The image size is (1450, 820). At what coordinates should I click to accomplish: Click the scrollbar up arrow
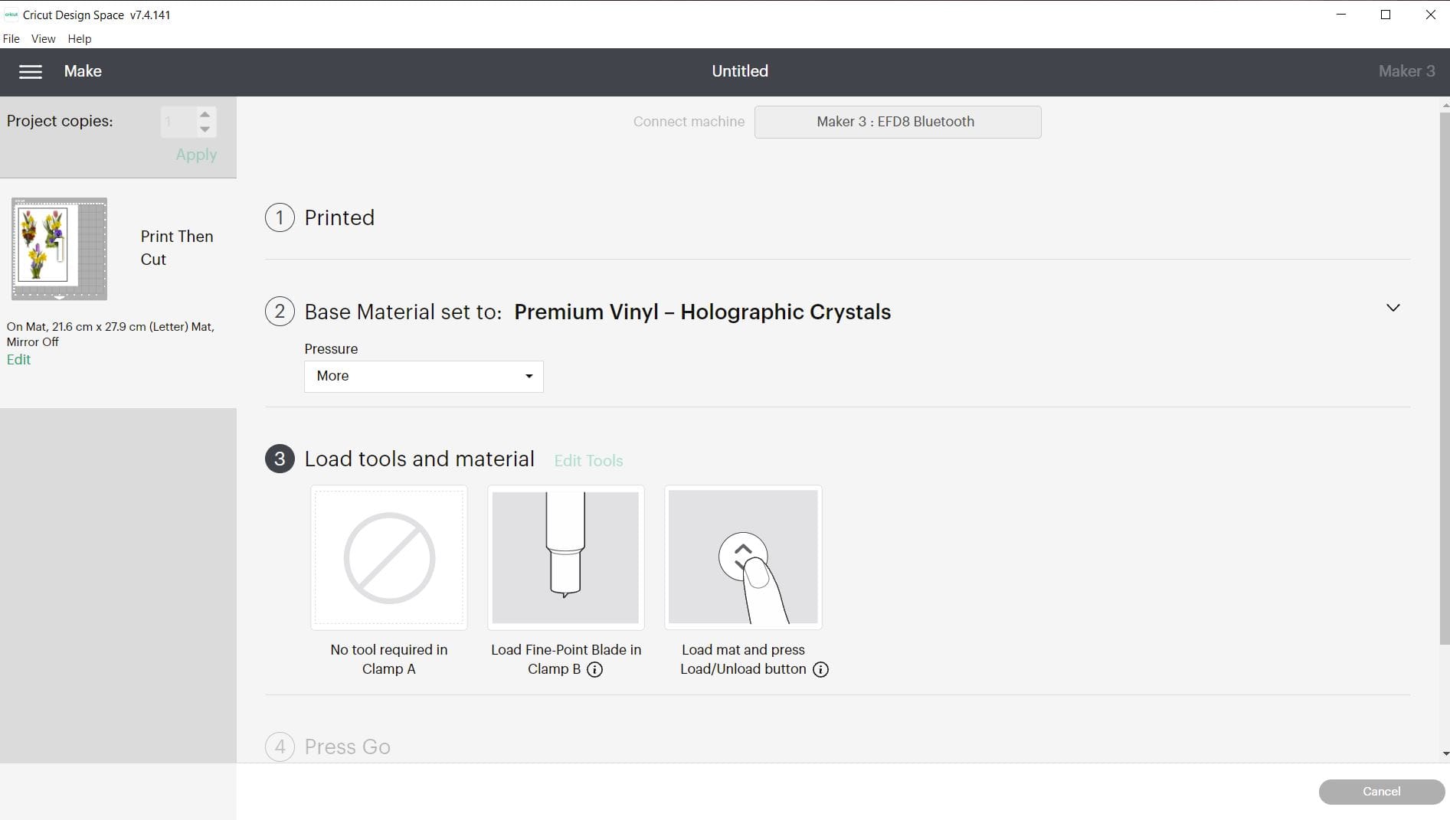pos(1445,105)
